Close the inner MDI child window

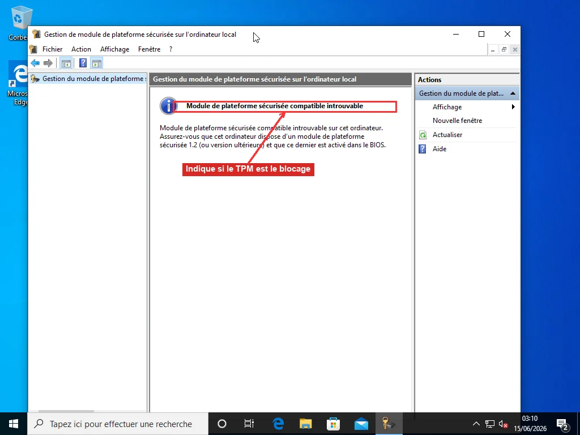point(514,49)
